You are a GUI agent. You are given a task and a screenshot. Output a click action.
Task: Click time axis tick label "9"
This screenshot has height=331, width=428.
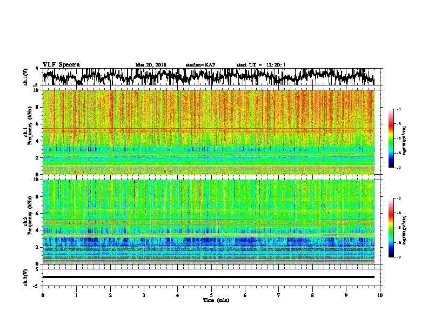(x=346, y=295)
